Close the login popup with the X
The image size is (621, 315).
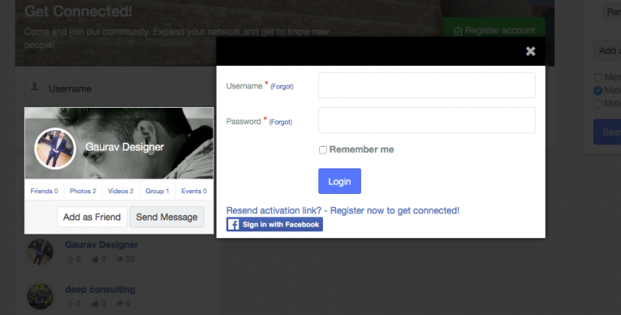[530, 51]
